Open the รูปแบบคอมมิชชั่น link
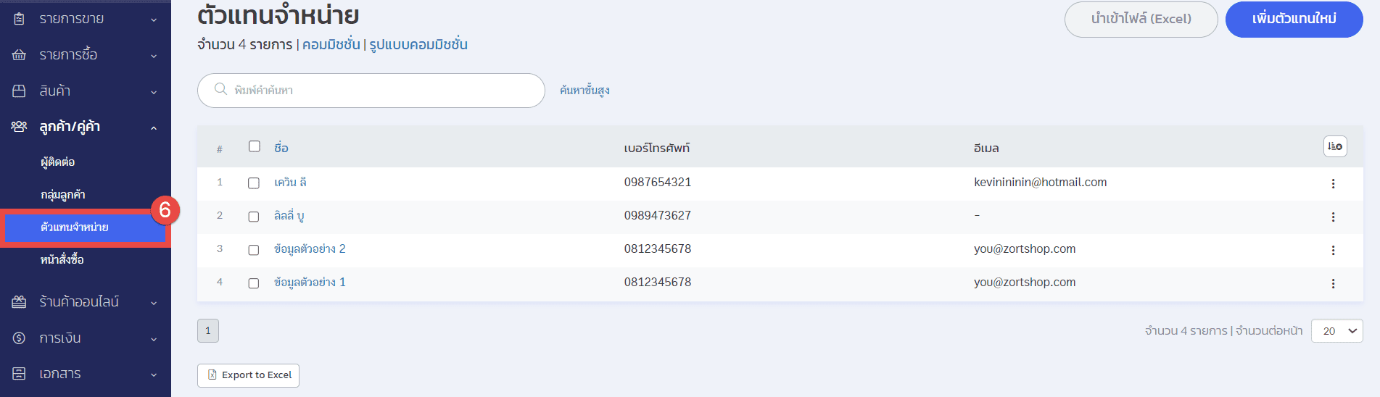The width and height of the screenshot is (1380, 397). point(418,45)
